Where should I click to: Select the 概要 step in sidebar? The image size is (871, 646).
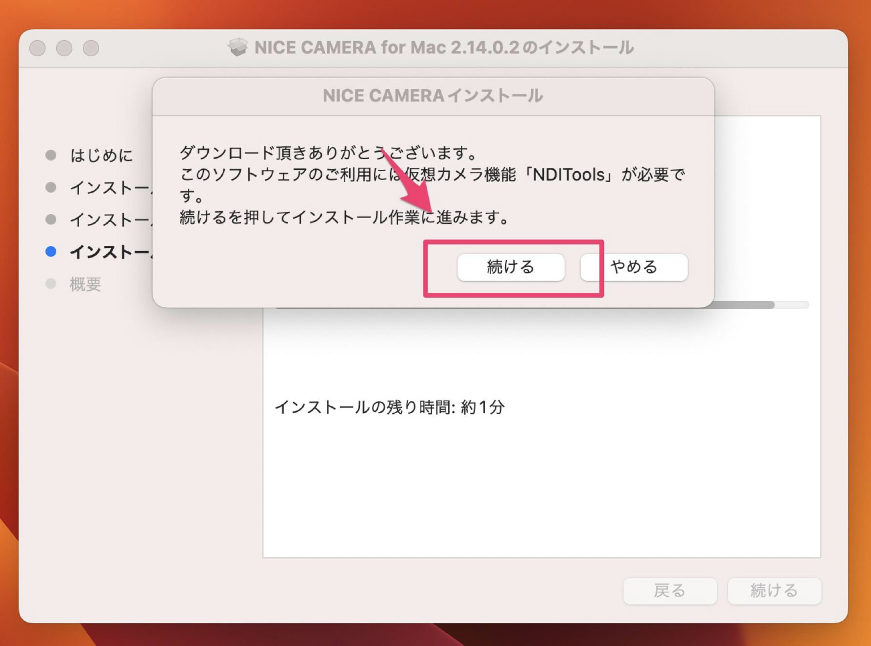coord(85,284)
